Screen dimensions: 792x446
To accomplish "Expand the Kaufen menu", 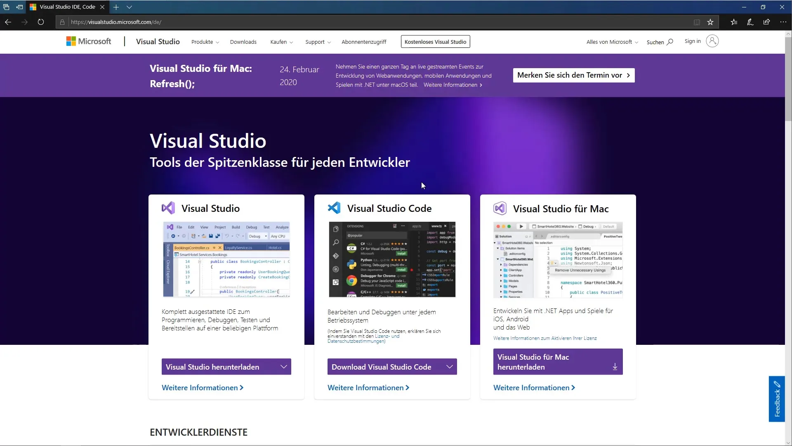I will coord(281,42).
